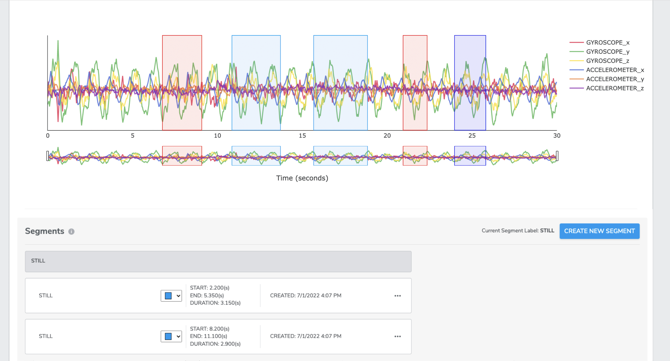Toggle GYROSCOPE_x trace in legend
The height and width of the screenshot is (361, 670).
[x=607, y=42]
